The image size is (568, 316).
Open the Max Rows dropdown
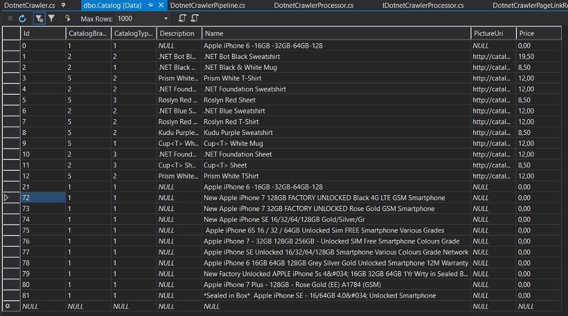click(x=166, y=19)
